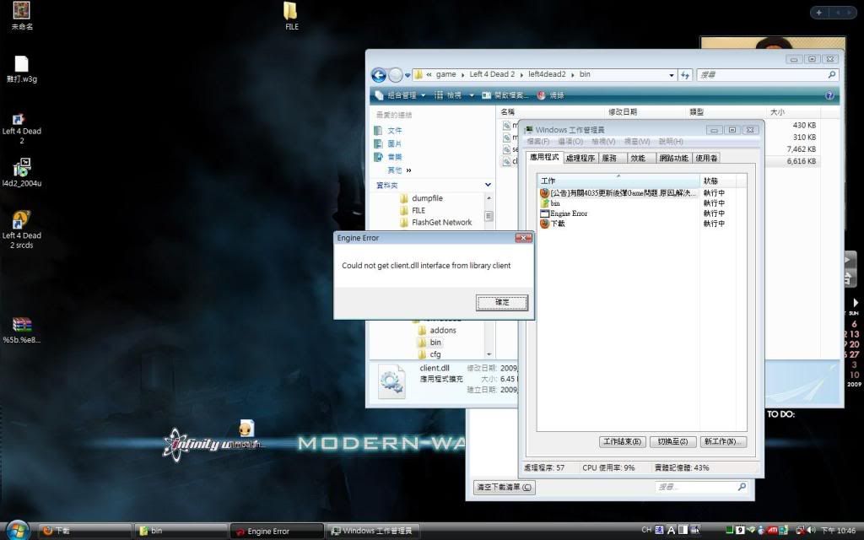Click the Explorer back navigation arrow

pyautogui.click(x=379, y=74)
